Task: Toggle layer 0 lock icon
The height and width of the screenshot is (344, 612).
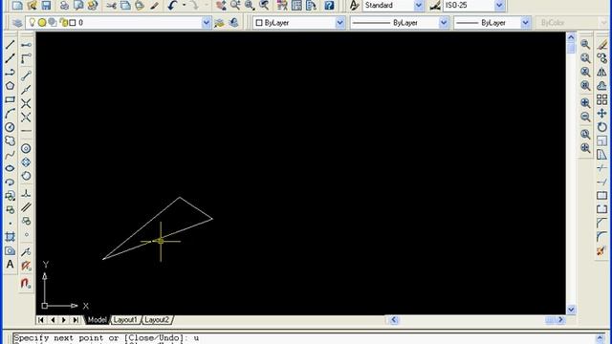Action: (x=64, y=23)
